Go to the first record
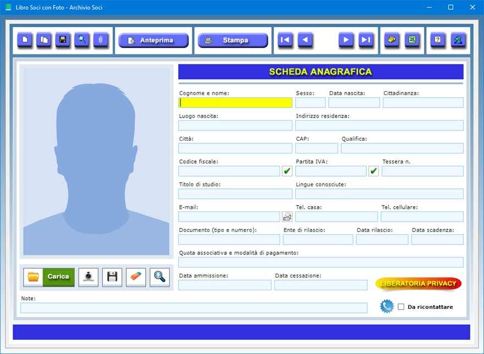Viewport: 484px width, 354px height. 285,40
